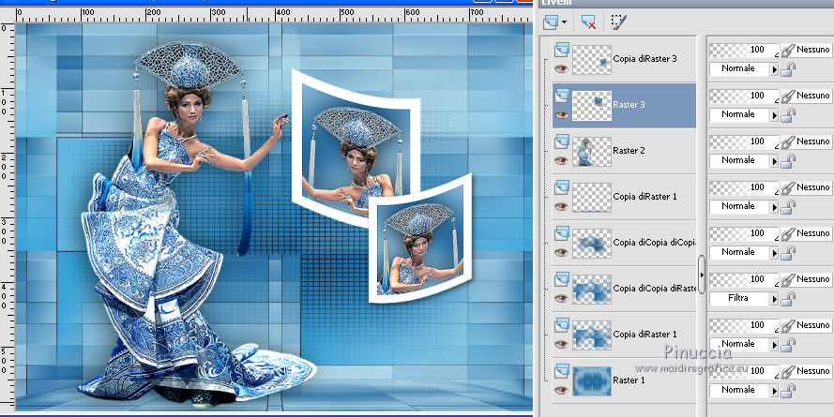Toggle visibility of the Raster 1 layer
Image resolution: width=834 pixels, height=417 pixels.
(x=561, y=390)
